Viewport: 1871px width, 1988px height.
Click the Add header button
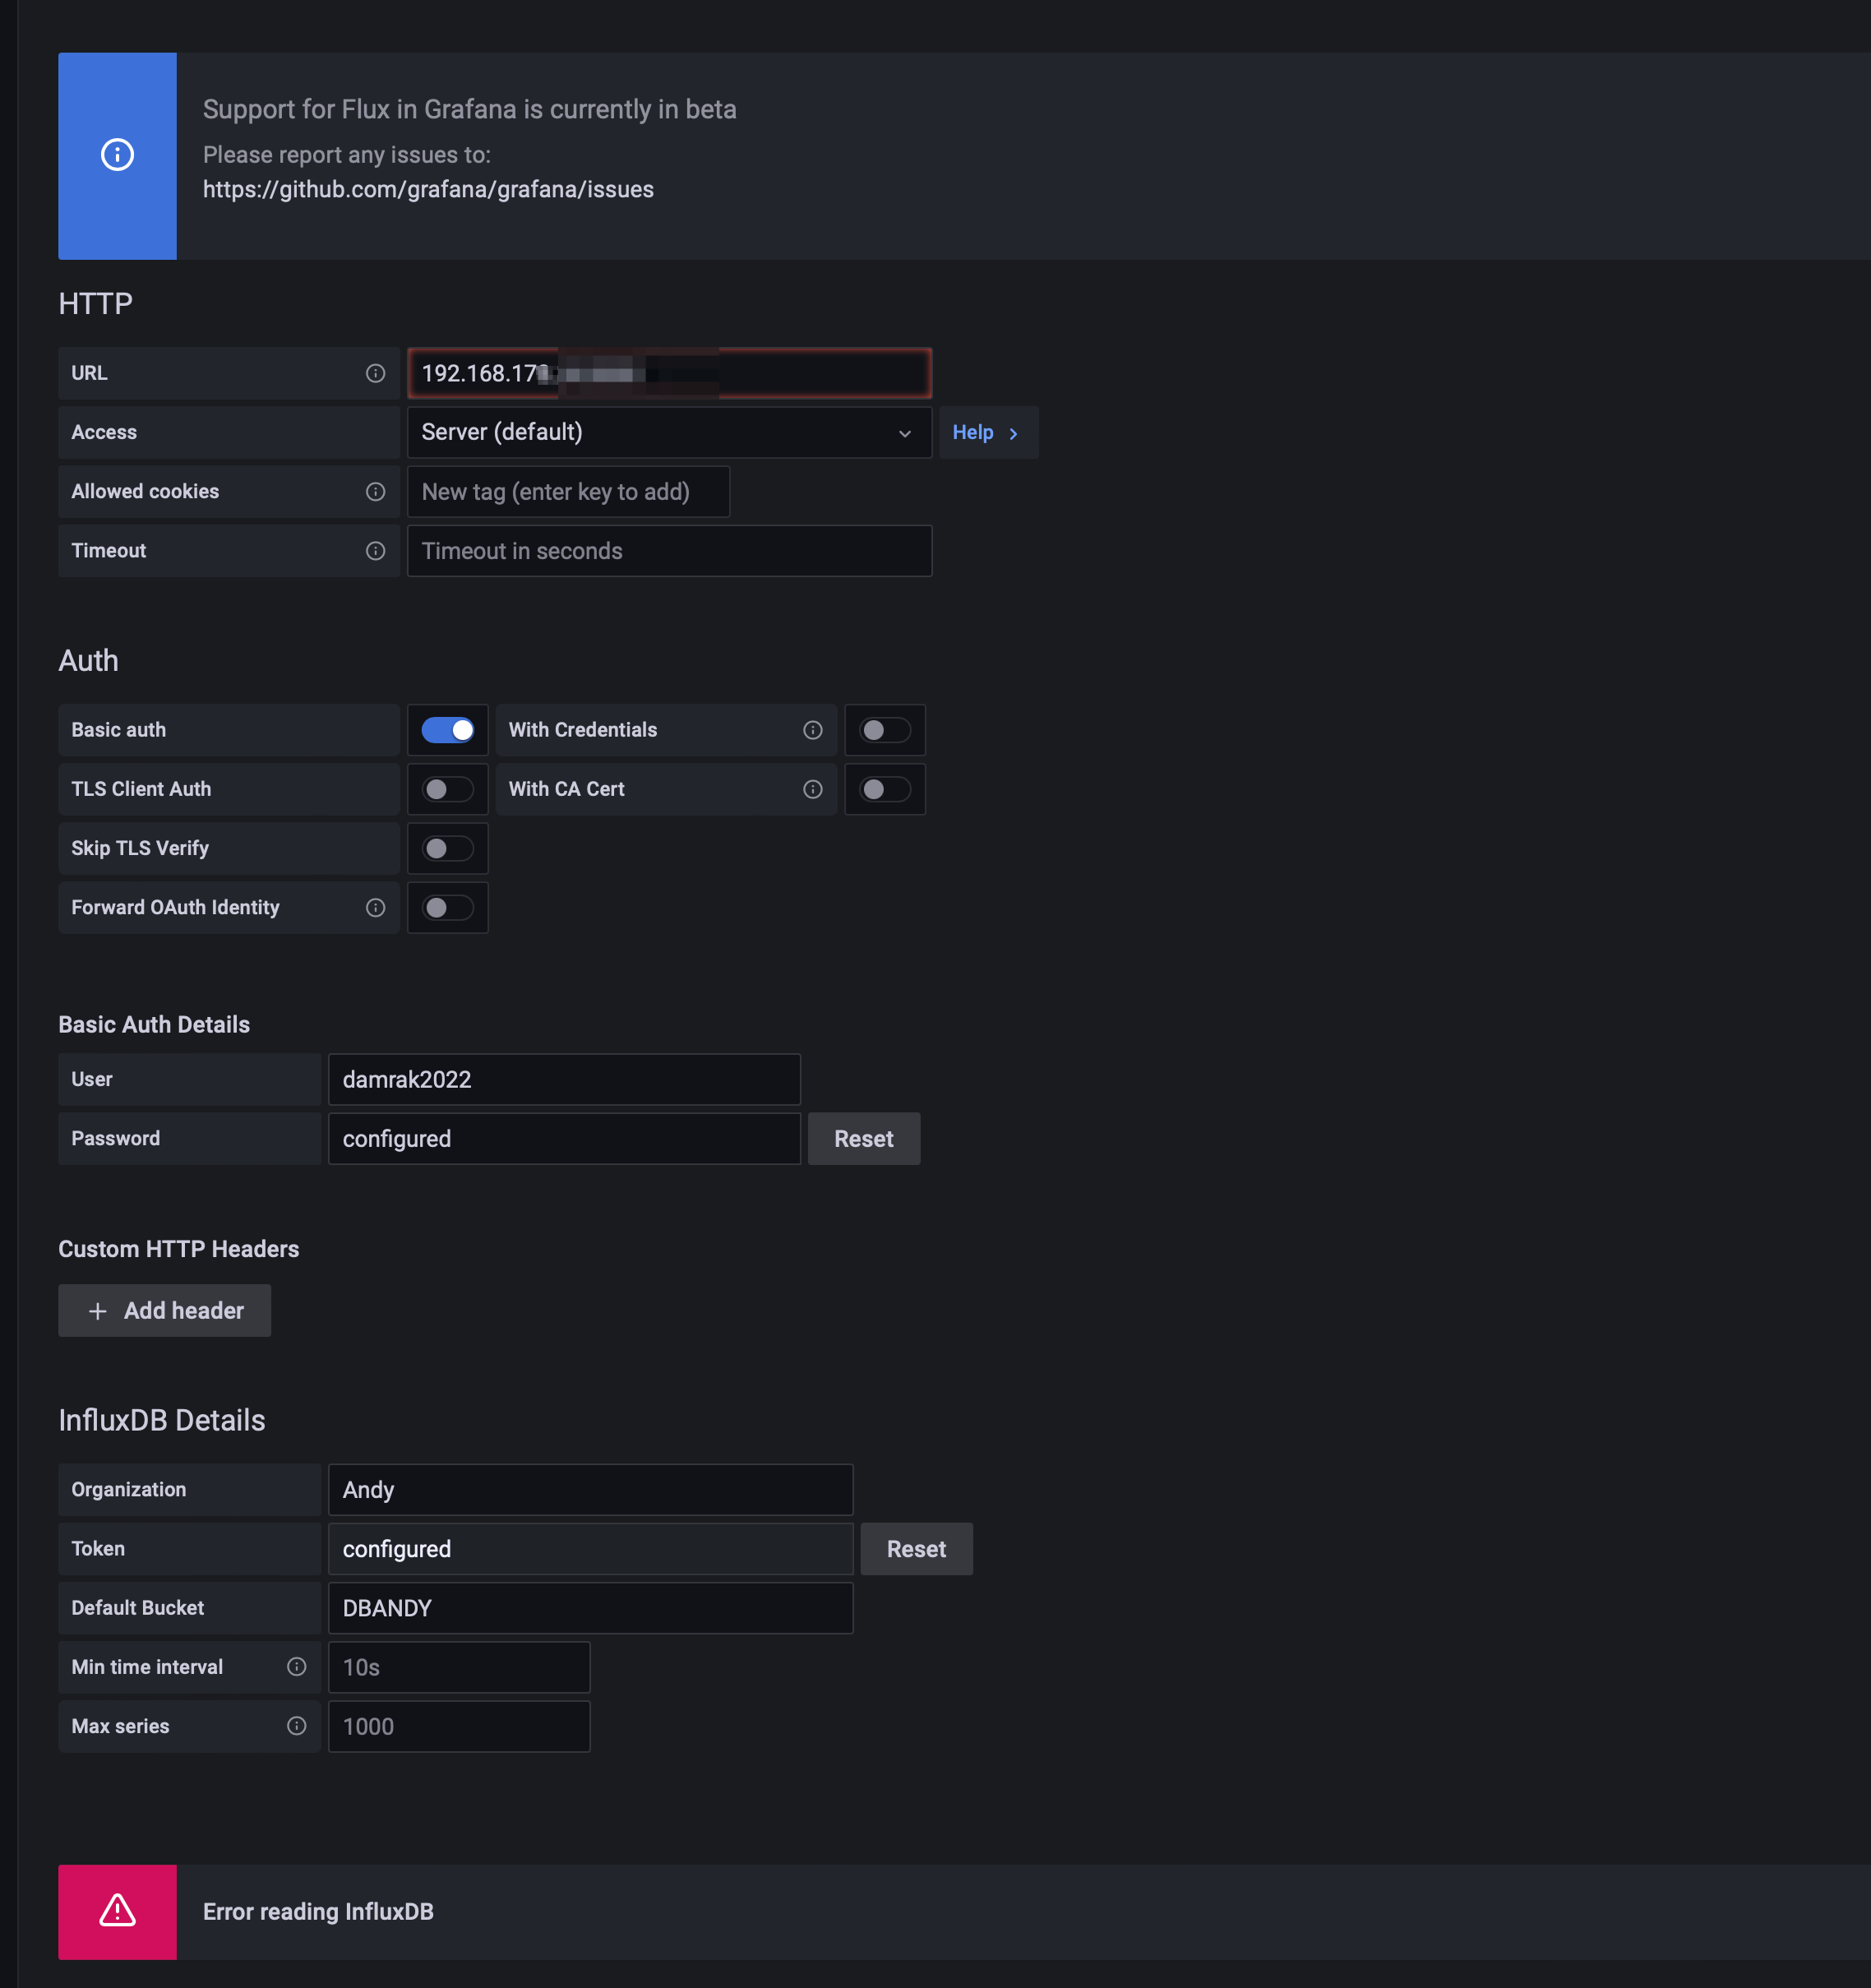pos(165,1310)
